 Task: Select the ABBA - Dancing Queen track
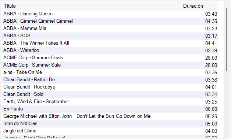coord(110,14)
